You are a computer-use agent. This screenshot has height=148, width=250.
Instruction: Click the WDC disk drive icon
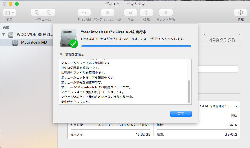[11, 35]
